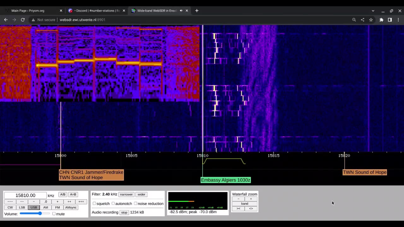Click the A/B VFO button
Screen dimensions: 404x227
pyautogui.click(x=63, y=195)
